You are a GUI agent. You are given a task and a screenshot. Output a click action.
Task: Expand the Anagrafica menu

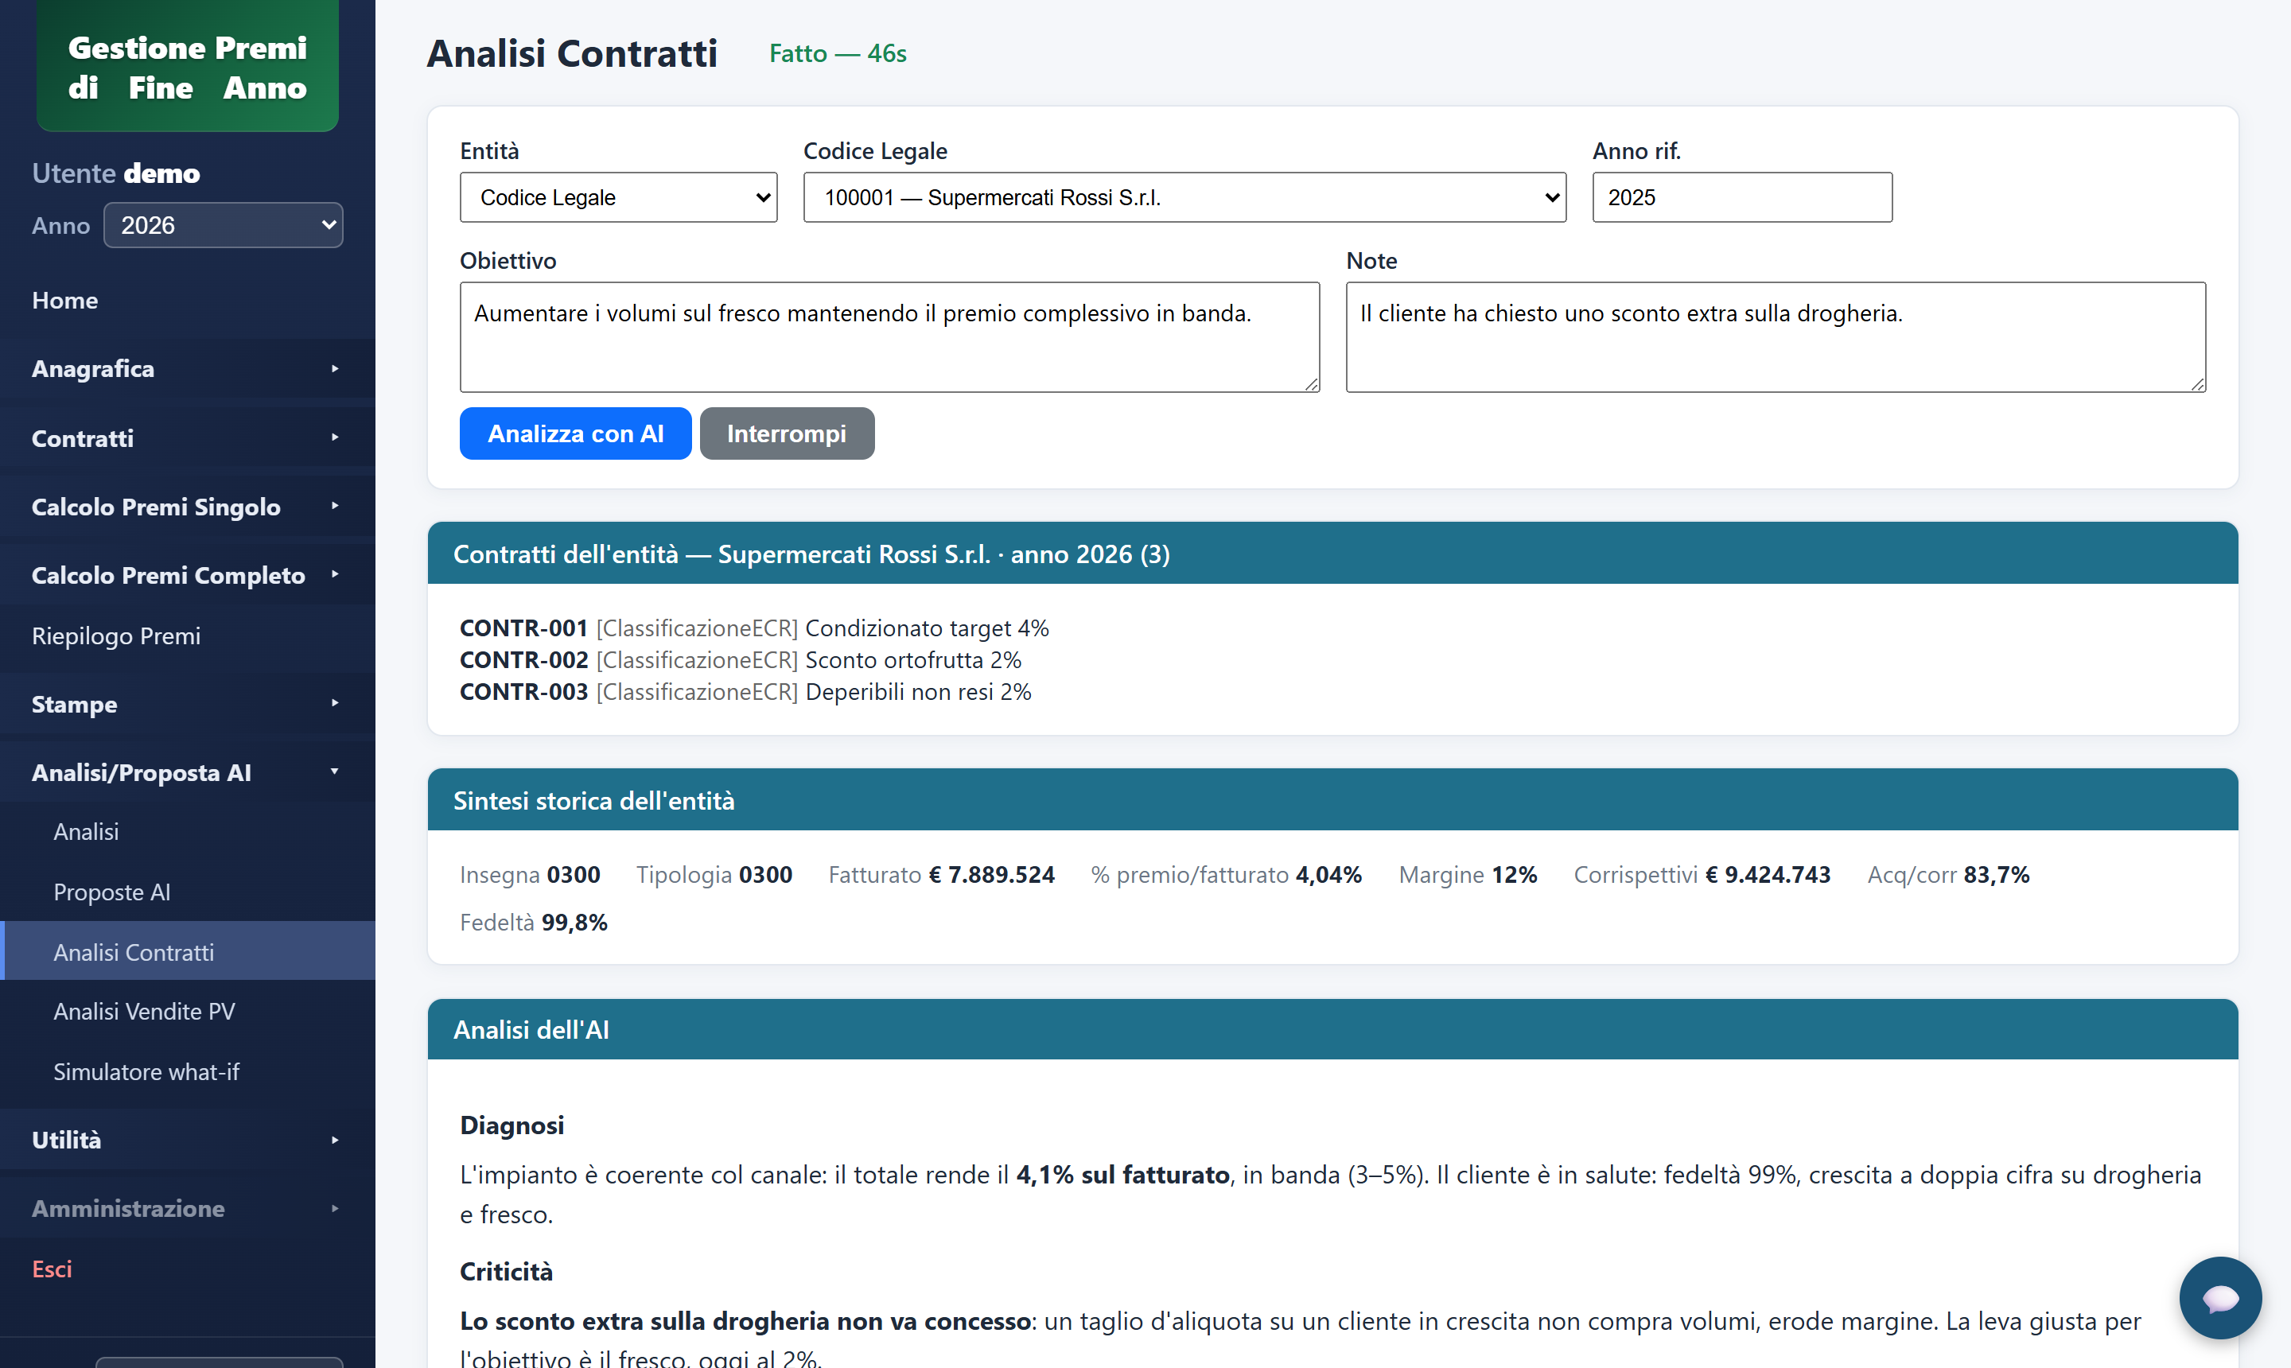(187, 369)
